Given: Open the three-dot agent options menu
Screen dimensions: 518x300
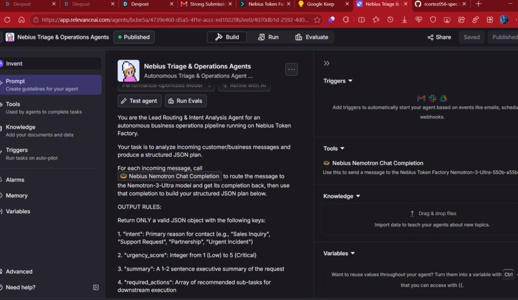Looking at the screenshot, I should 291,70.
